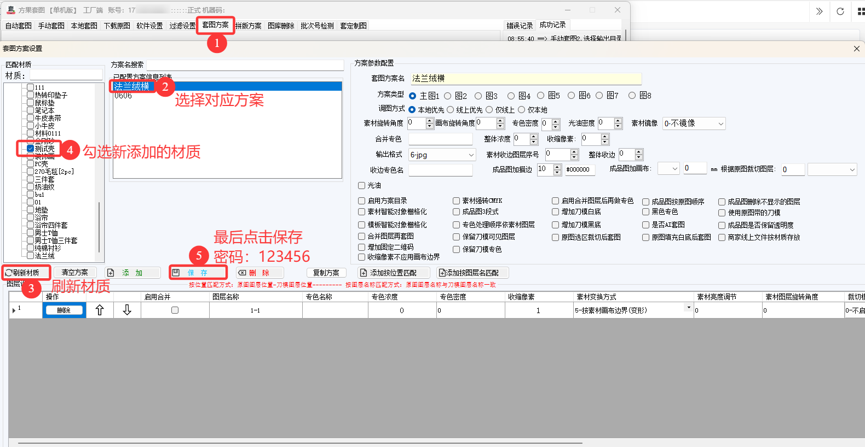
Task: Click the 刷新材质 refresh icon button
Action: pos(9,273)
